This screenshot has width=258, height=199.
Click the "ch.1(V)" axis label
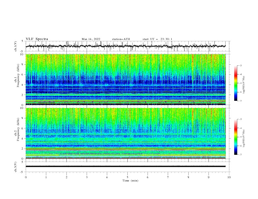(16, 46)
